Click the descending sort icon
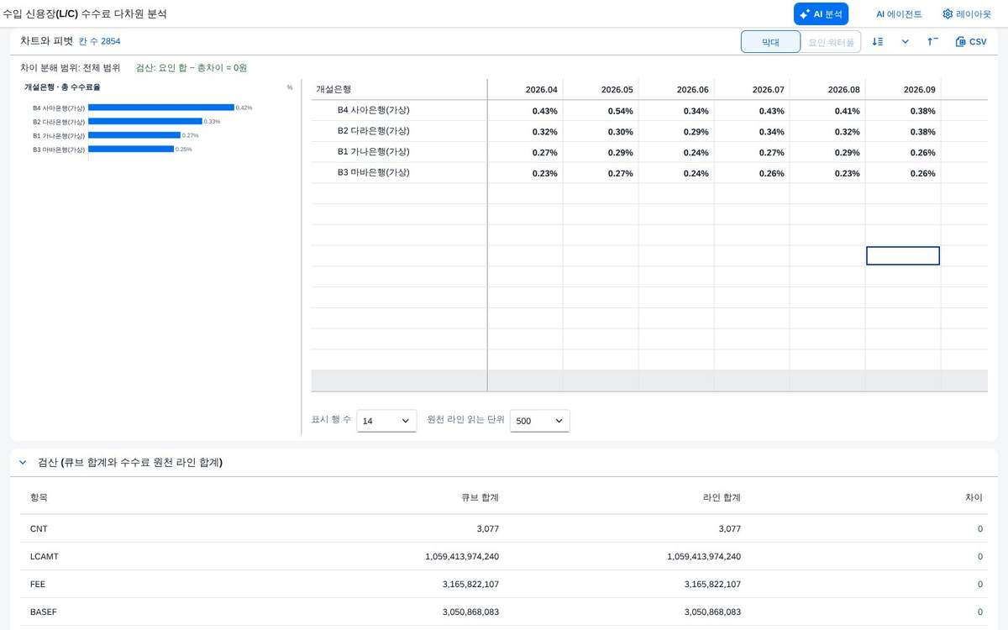Viewport: 1008px width, 630px height. click(x=877, y=41)
